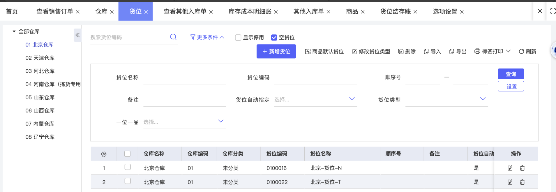This screenshot has width=556, height=192.
Task: Click the search magnifier icon
Action: (x=173, y=37)
